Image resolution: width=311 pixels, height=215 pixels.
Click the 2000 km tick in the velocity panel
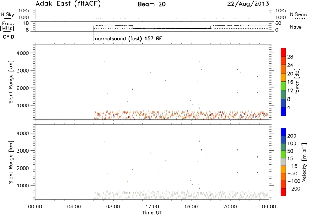[x=23, y=168]
